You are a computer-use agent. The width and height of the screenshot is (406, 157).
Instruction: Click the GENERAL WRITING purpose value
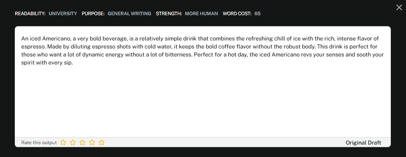[129, 14]
